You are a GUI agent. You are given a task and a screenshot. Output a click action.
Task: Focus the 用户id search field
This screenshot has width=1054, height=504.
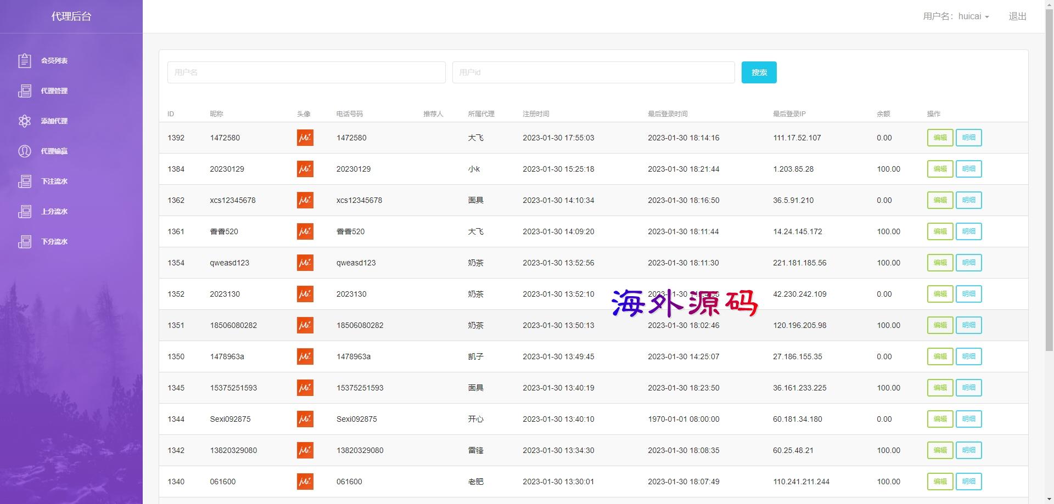pyautogui.click(x=593, y=72)
